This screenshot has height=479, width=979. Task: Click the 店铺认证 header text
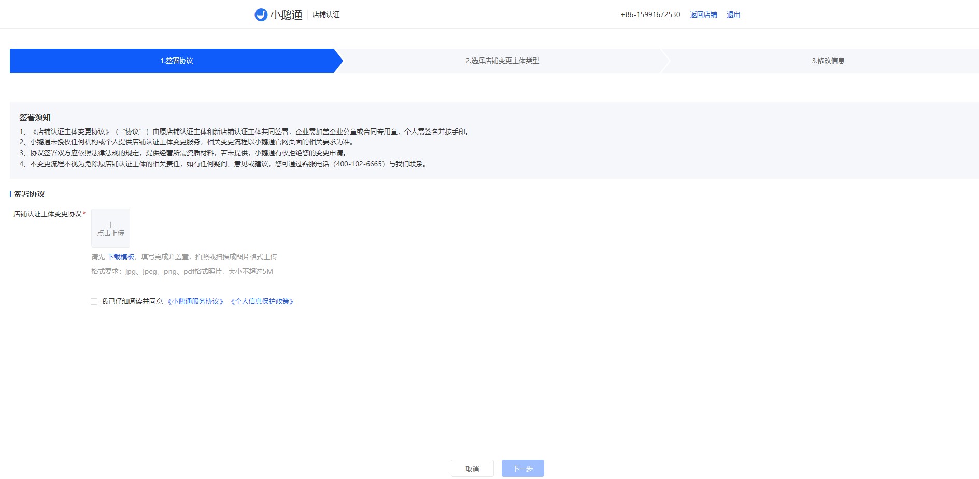(x=326, y=14)
